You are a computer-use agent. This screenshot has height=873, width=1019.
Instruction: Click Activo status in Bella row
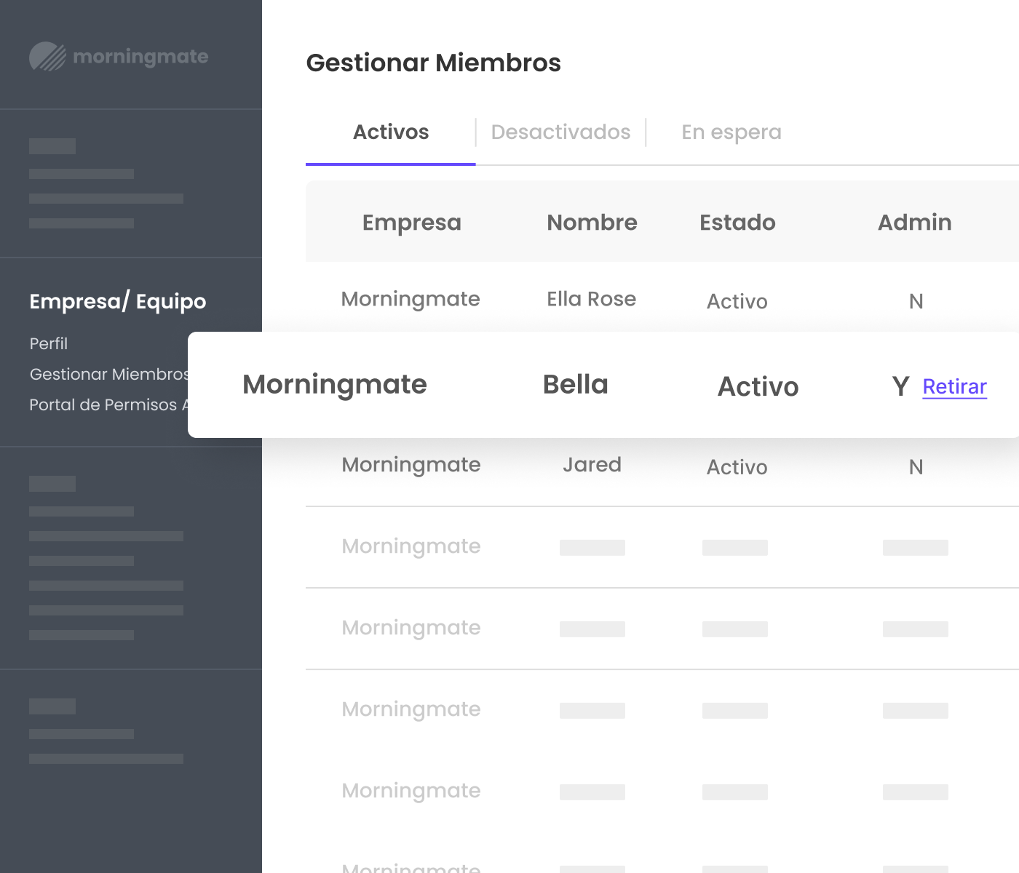[758, 386]
